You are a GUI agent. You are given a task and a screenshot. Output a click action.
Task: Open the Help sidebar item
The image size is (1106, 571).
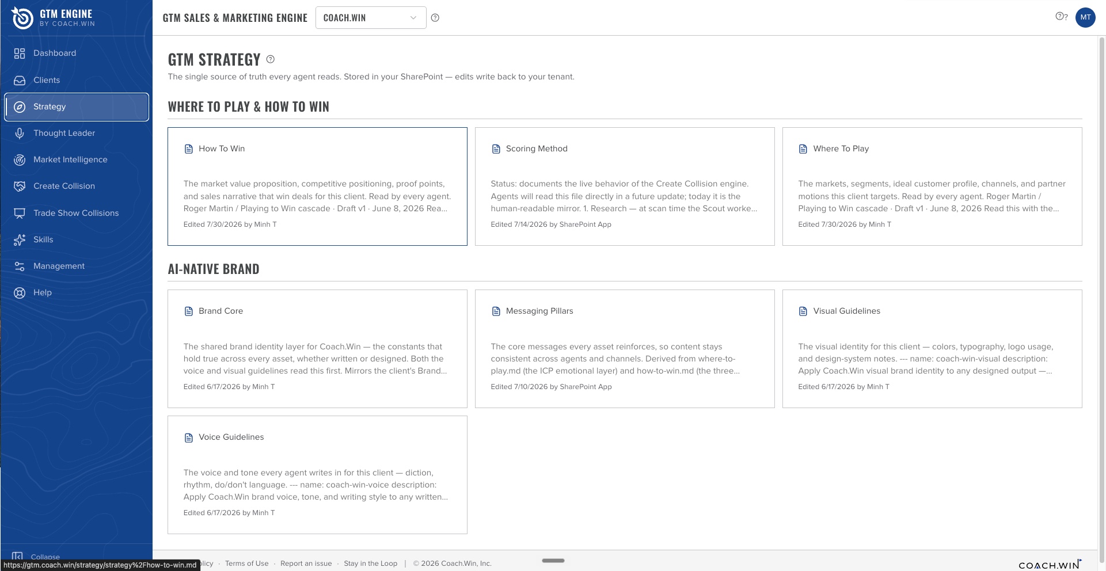77,293
